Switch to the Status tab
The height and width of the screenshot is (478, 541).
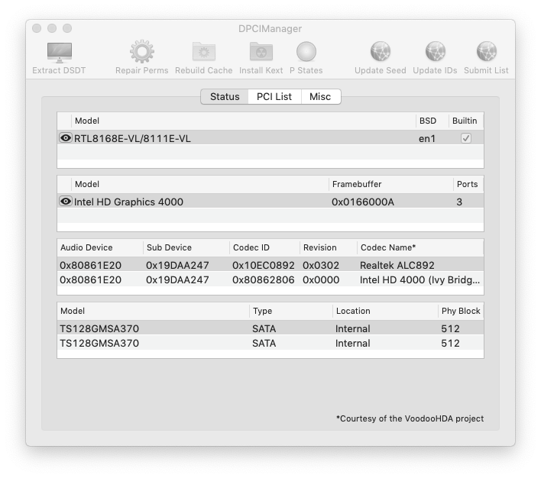(225, 96)
